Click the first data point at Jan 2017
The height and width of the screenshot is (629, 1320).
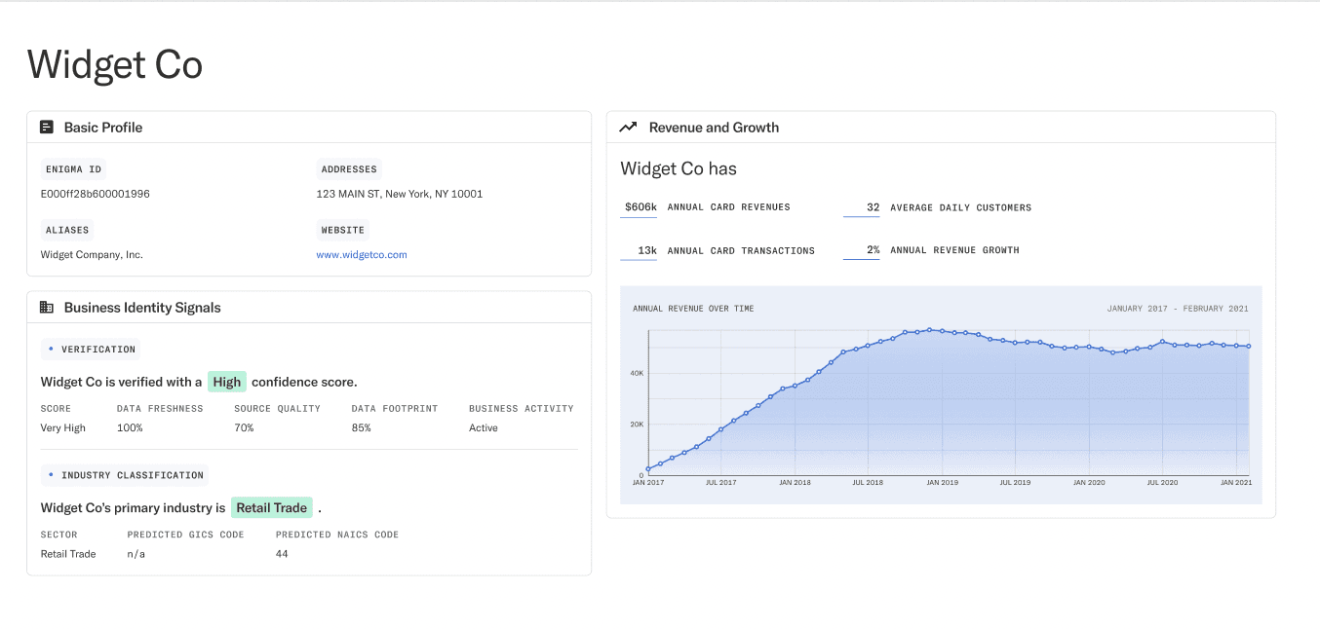pyautogui.click(x=648, y=469)
